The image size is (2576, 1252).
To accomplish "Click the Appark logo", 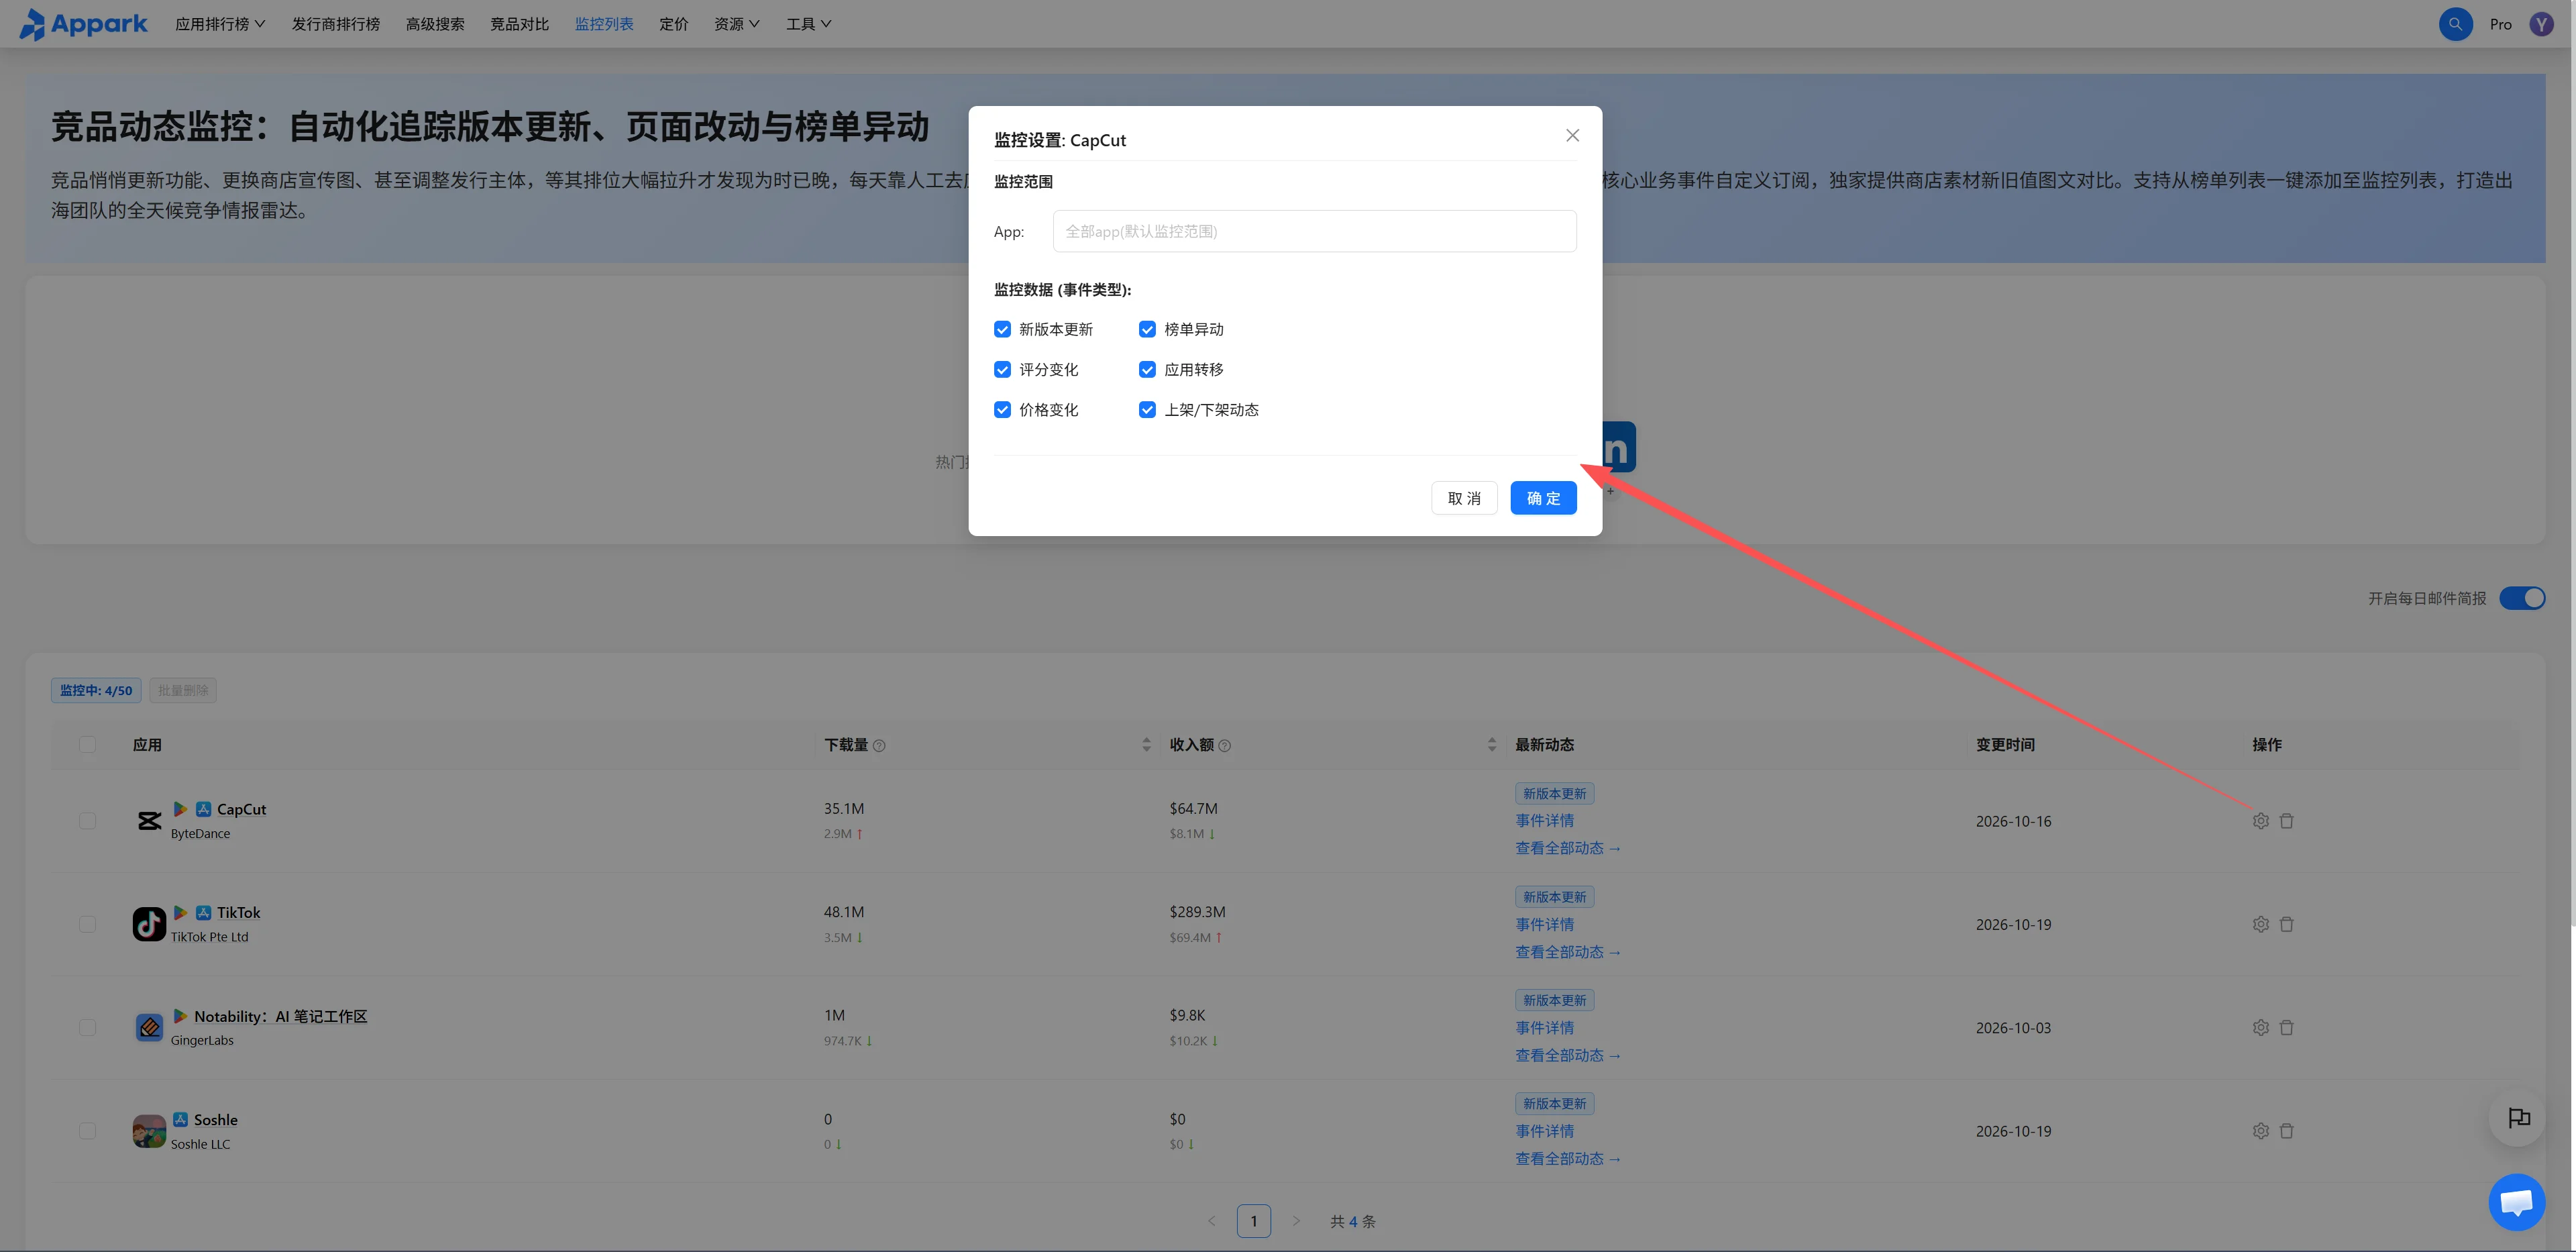I will [x=83, y=24].
